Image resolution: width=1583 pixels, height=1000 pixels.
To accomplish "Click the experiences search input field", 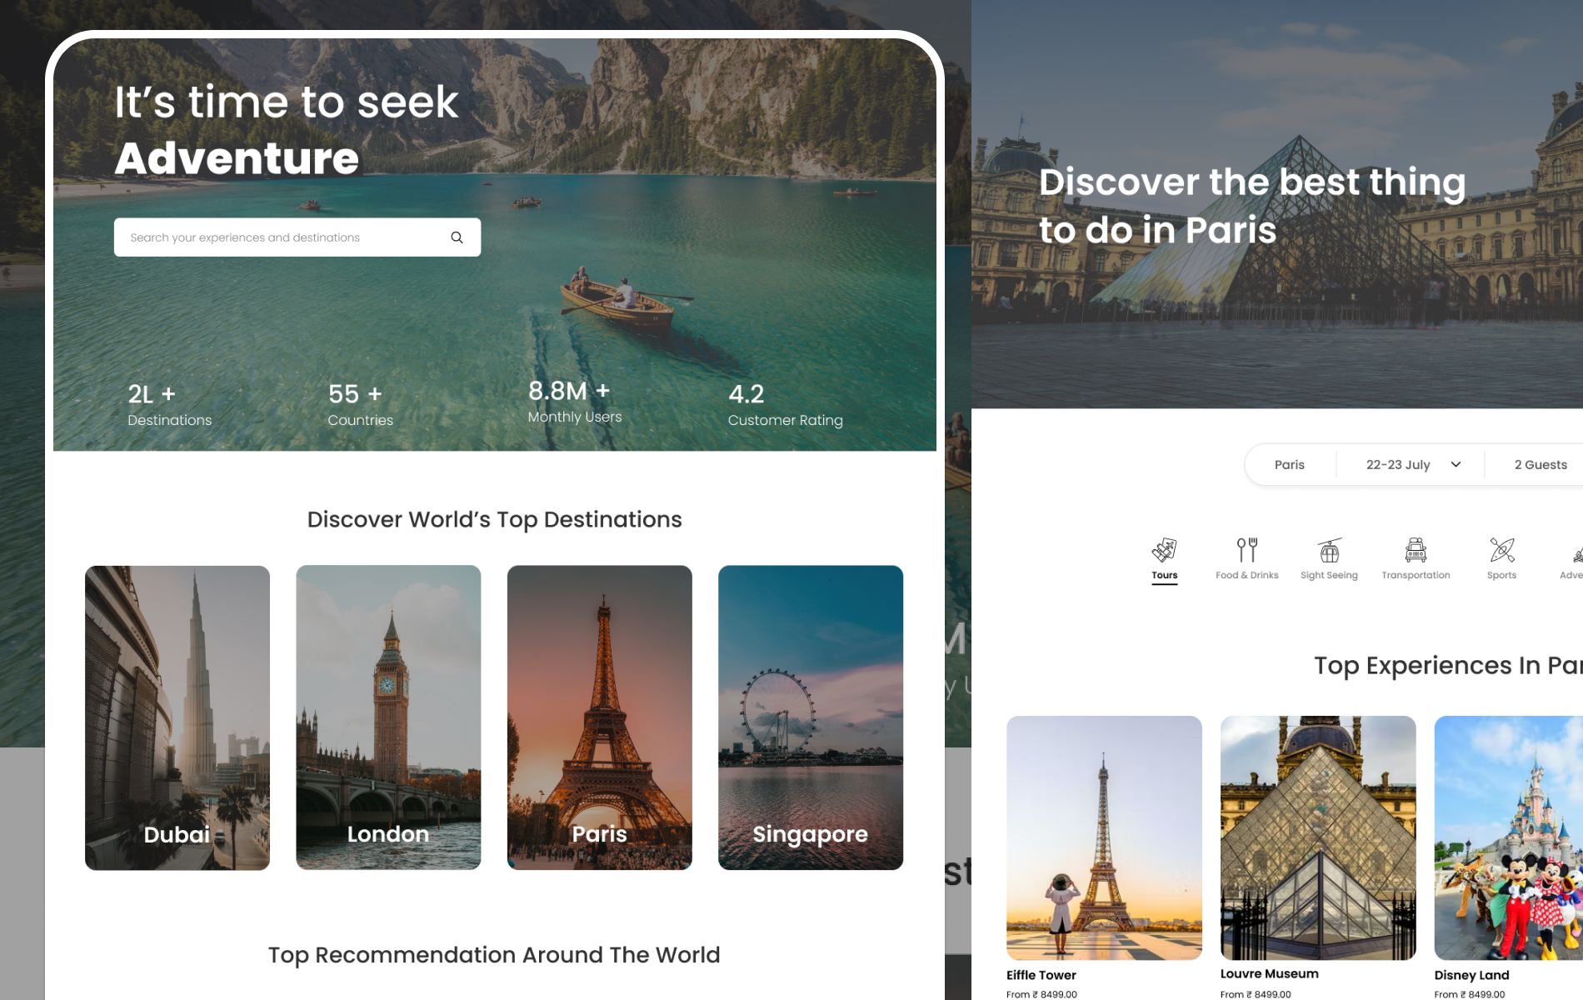I will click(x=275, y=237).
